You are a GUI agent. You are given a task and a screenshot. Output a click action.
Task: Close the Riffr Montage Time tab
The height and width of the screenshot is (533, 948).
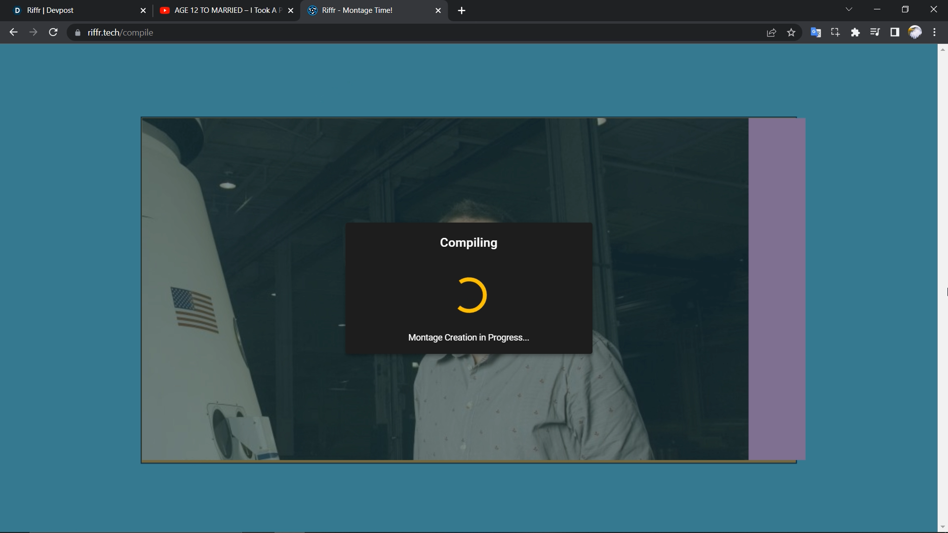click(x=438, y=10)
